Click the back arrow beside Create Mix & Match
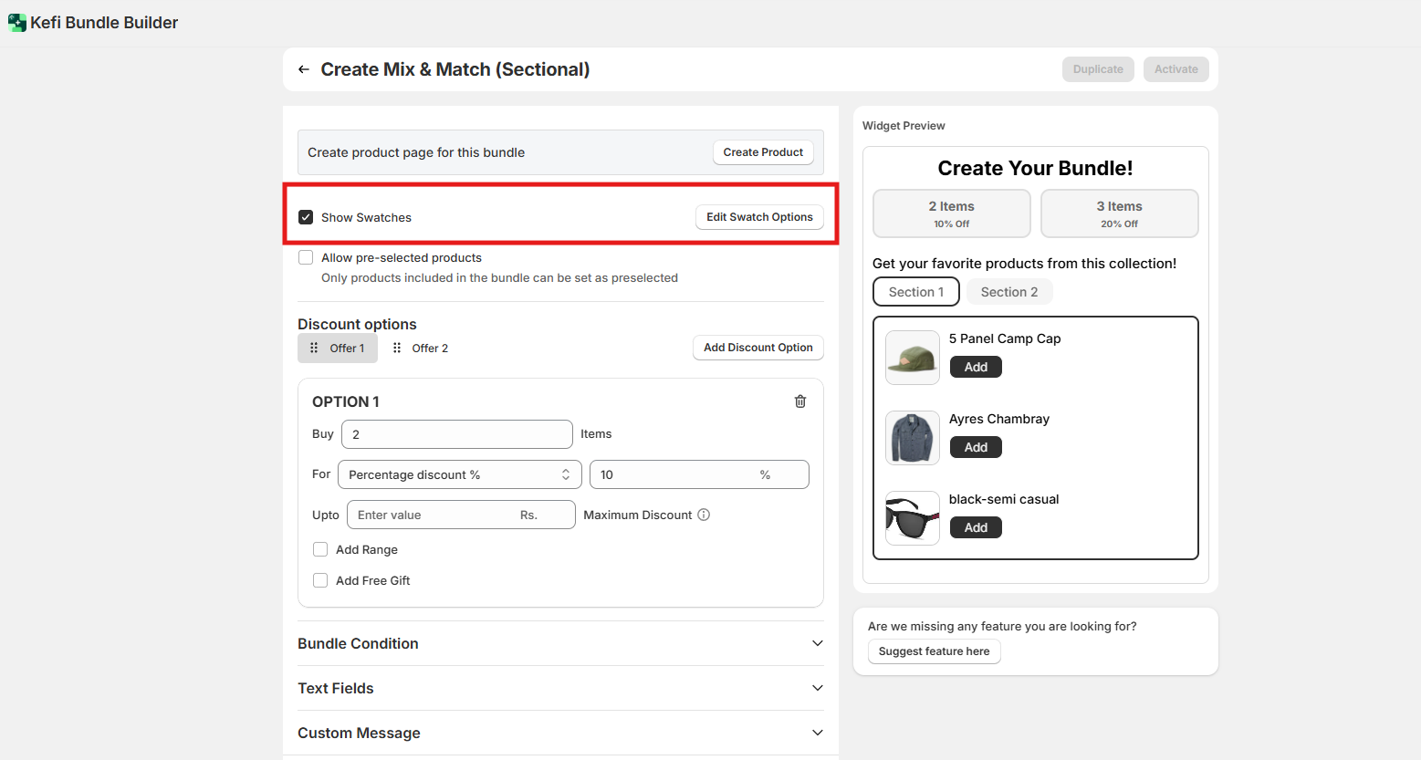The height and width of the screenshot is (760, 1421). click(304, 69)
